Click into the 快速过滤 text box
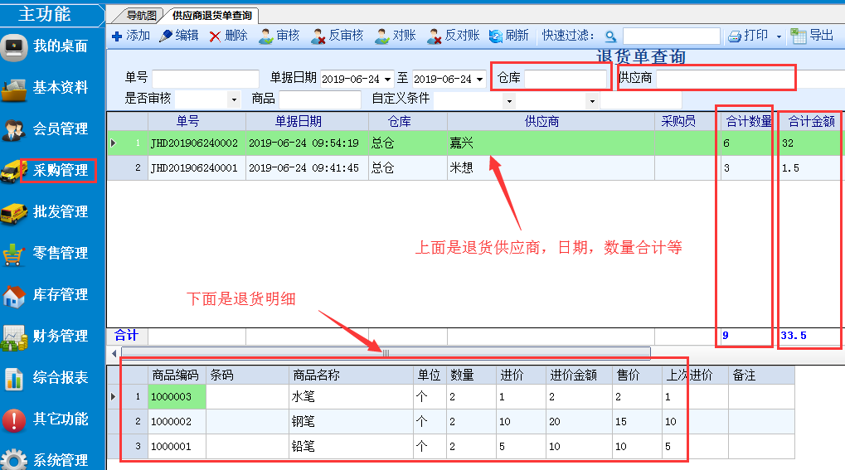845x470 pixels. click(672, 36)
